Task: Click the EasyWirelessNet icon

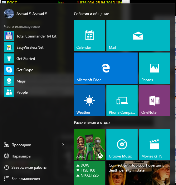Action: [x=9, y=47]
